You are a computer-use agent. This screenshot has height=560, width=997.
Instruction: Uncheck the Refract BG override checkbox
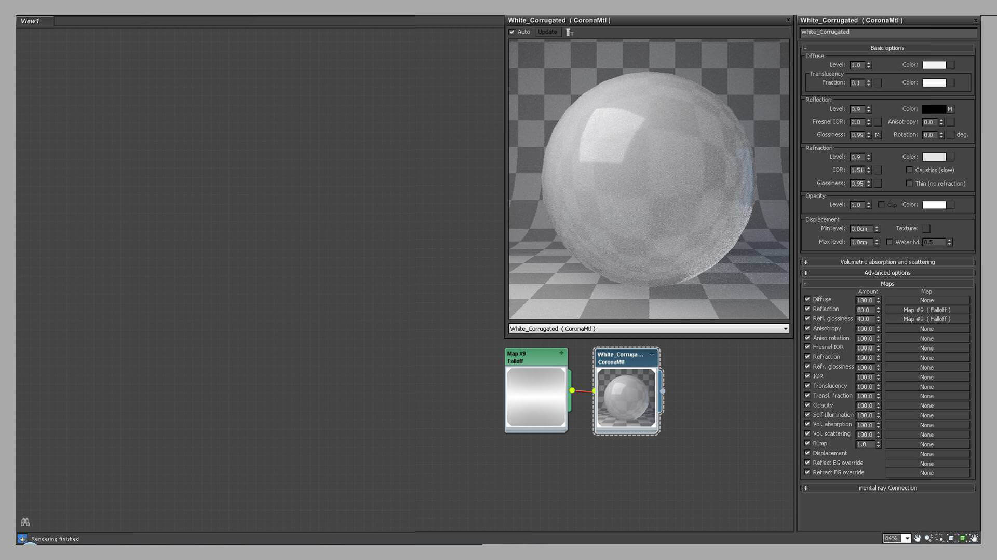807,472
